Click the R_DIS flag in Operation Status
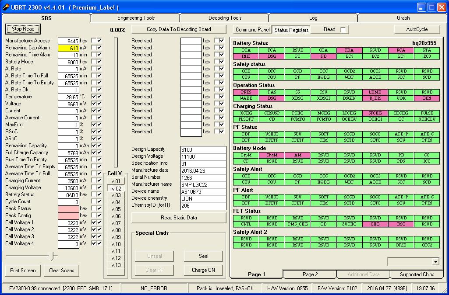The image size is (449, 295). pyautogui.click(x=375, y=98)
